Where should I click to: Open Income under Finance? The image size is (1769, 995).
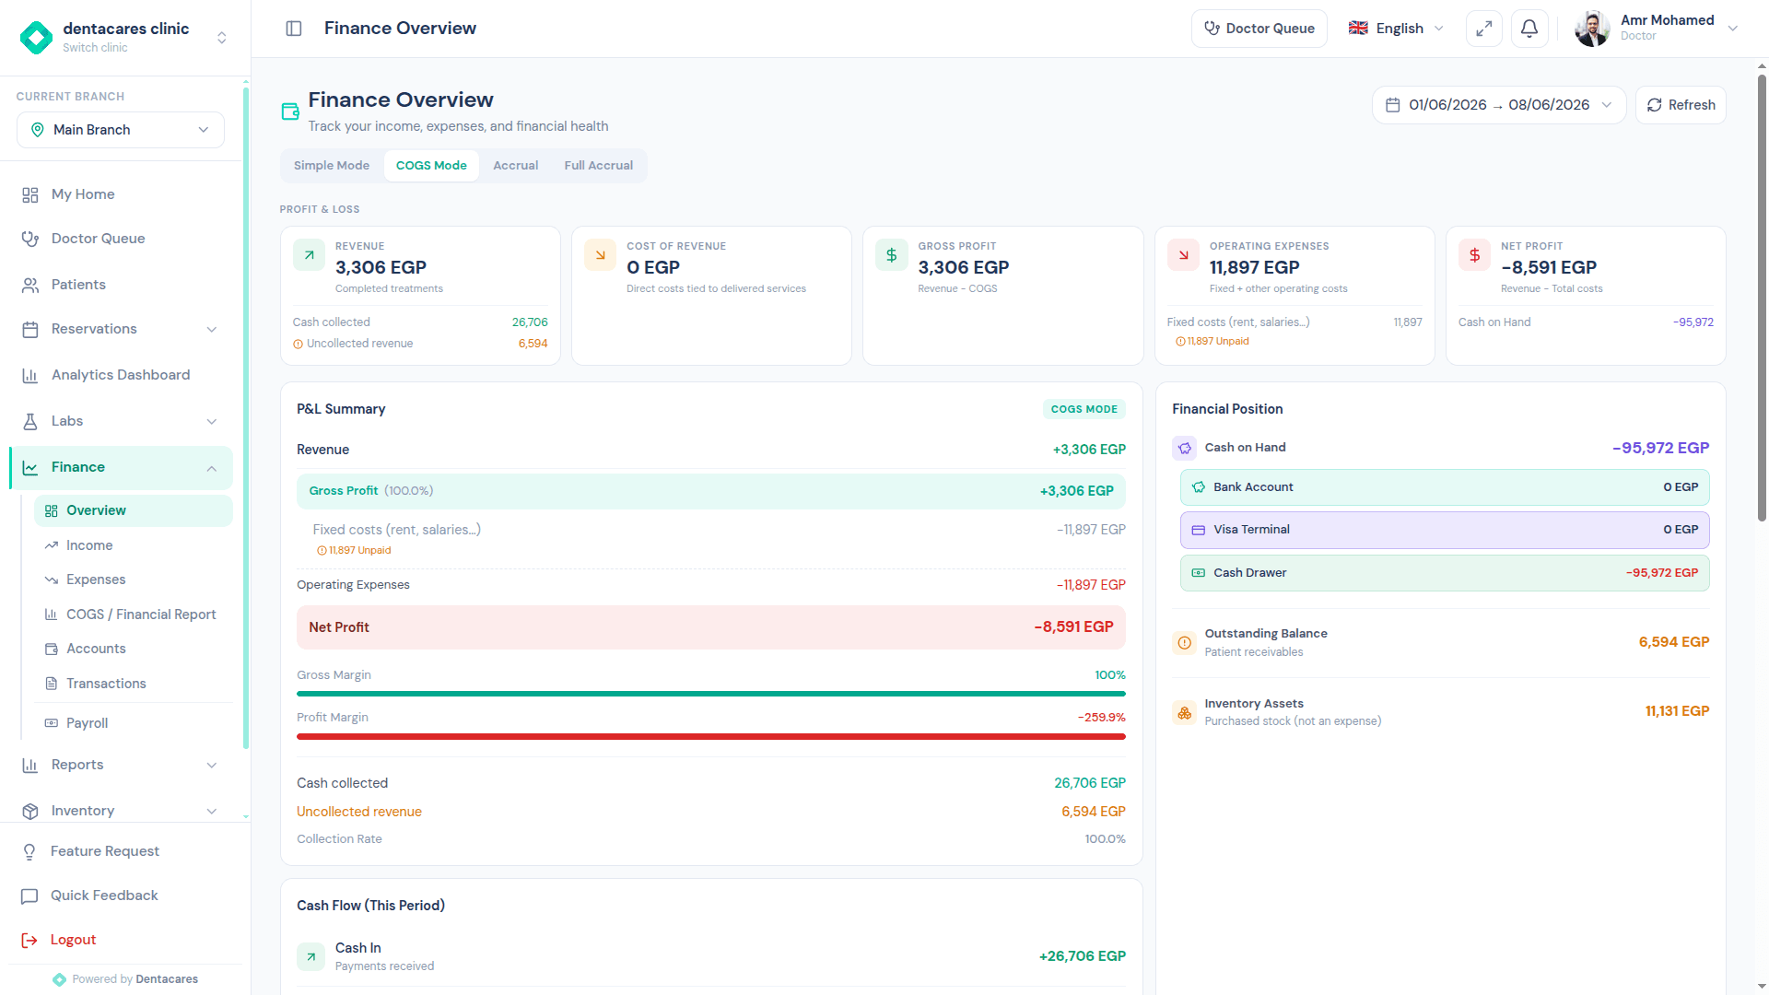click(134, 545)
